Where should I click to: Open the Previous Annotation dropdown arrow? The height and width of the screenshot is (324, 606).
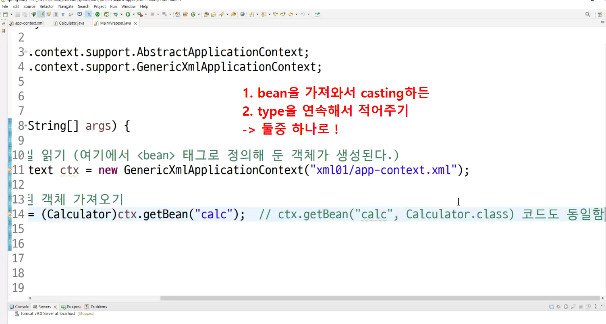[269, 14]
